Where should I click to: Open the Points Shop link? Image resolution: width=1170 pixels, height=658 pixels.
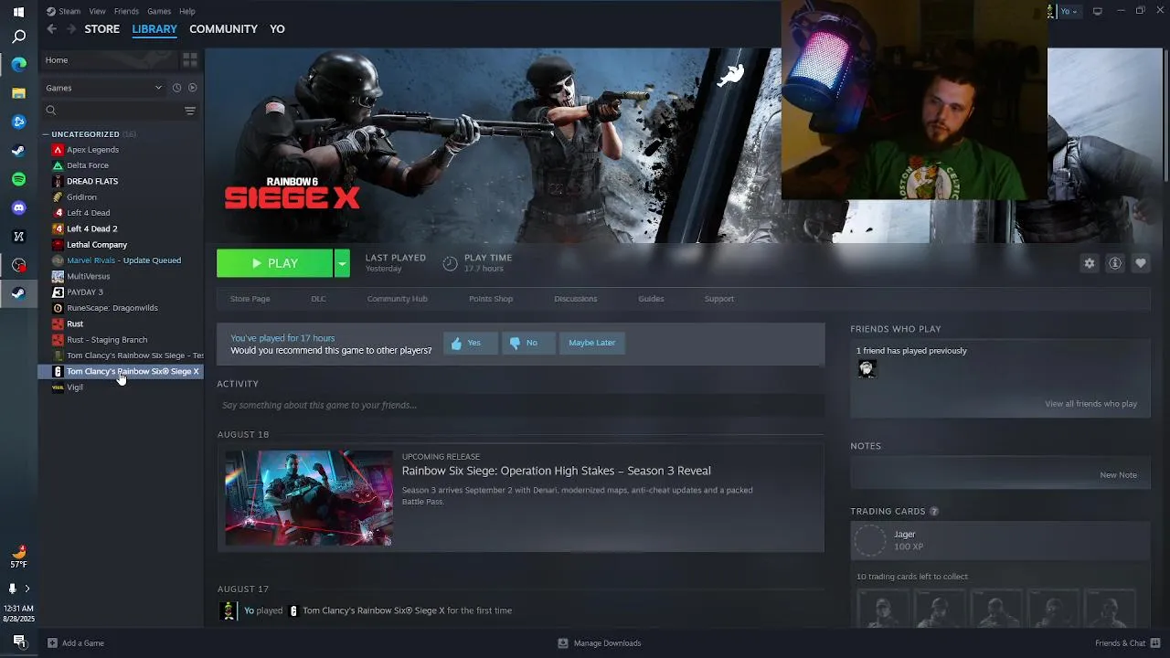click(491, 299)
